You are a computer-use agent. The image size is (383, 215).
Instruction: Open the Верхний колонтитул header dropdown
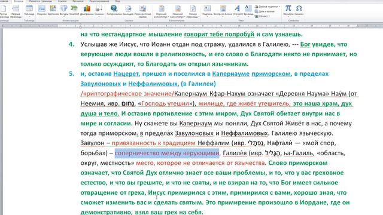point(161,11)
